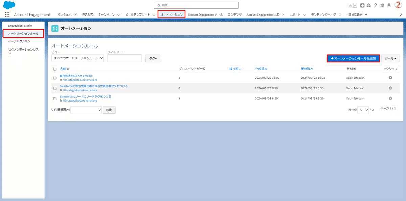The width and height of the screenshot is (406, 201).
Task: Expand the キャンペーン tab chevron
Action: [x=118, y=15]
